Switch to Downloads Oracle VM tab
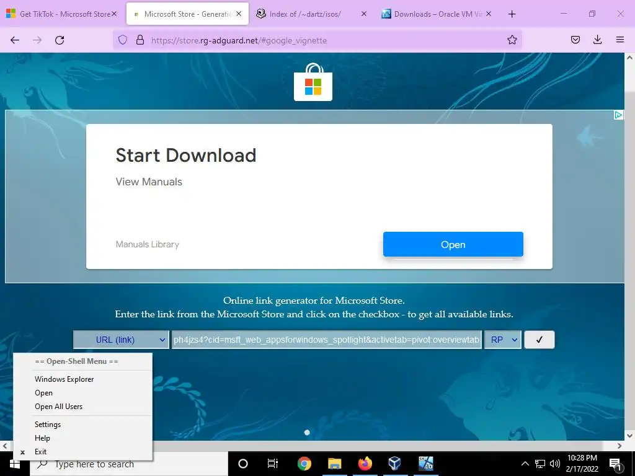The width and height of the screenshot is (635, 476). click(x=437, y=14)
